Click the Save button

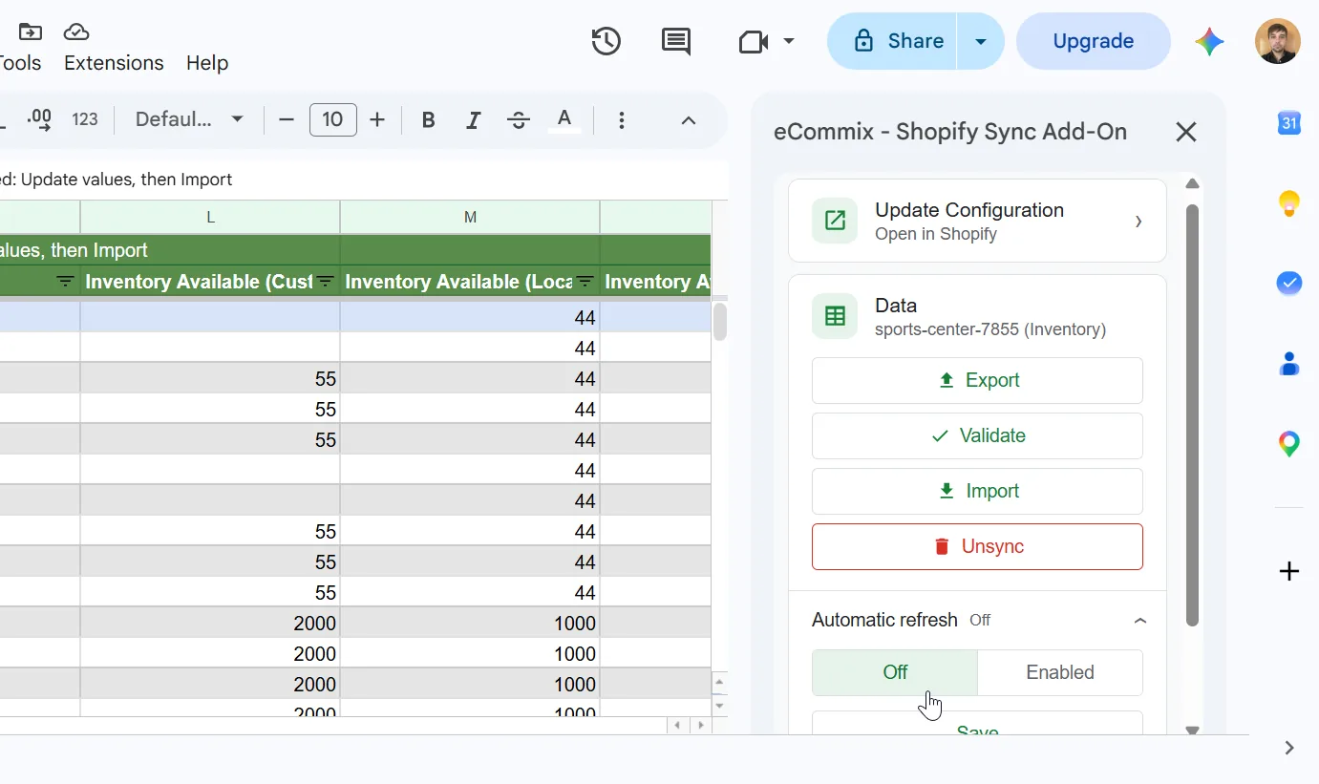tap(977, 724)
